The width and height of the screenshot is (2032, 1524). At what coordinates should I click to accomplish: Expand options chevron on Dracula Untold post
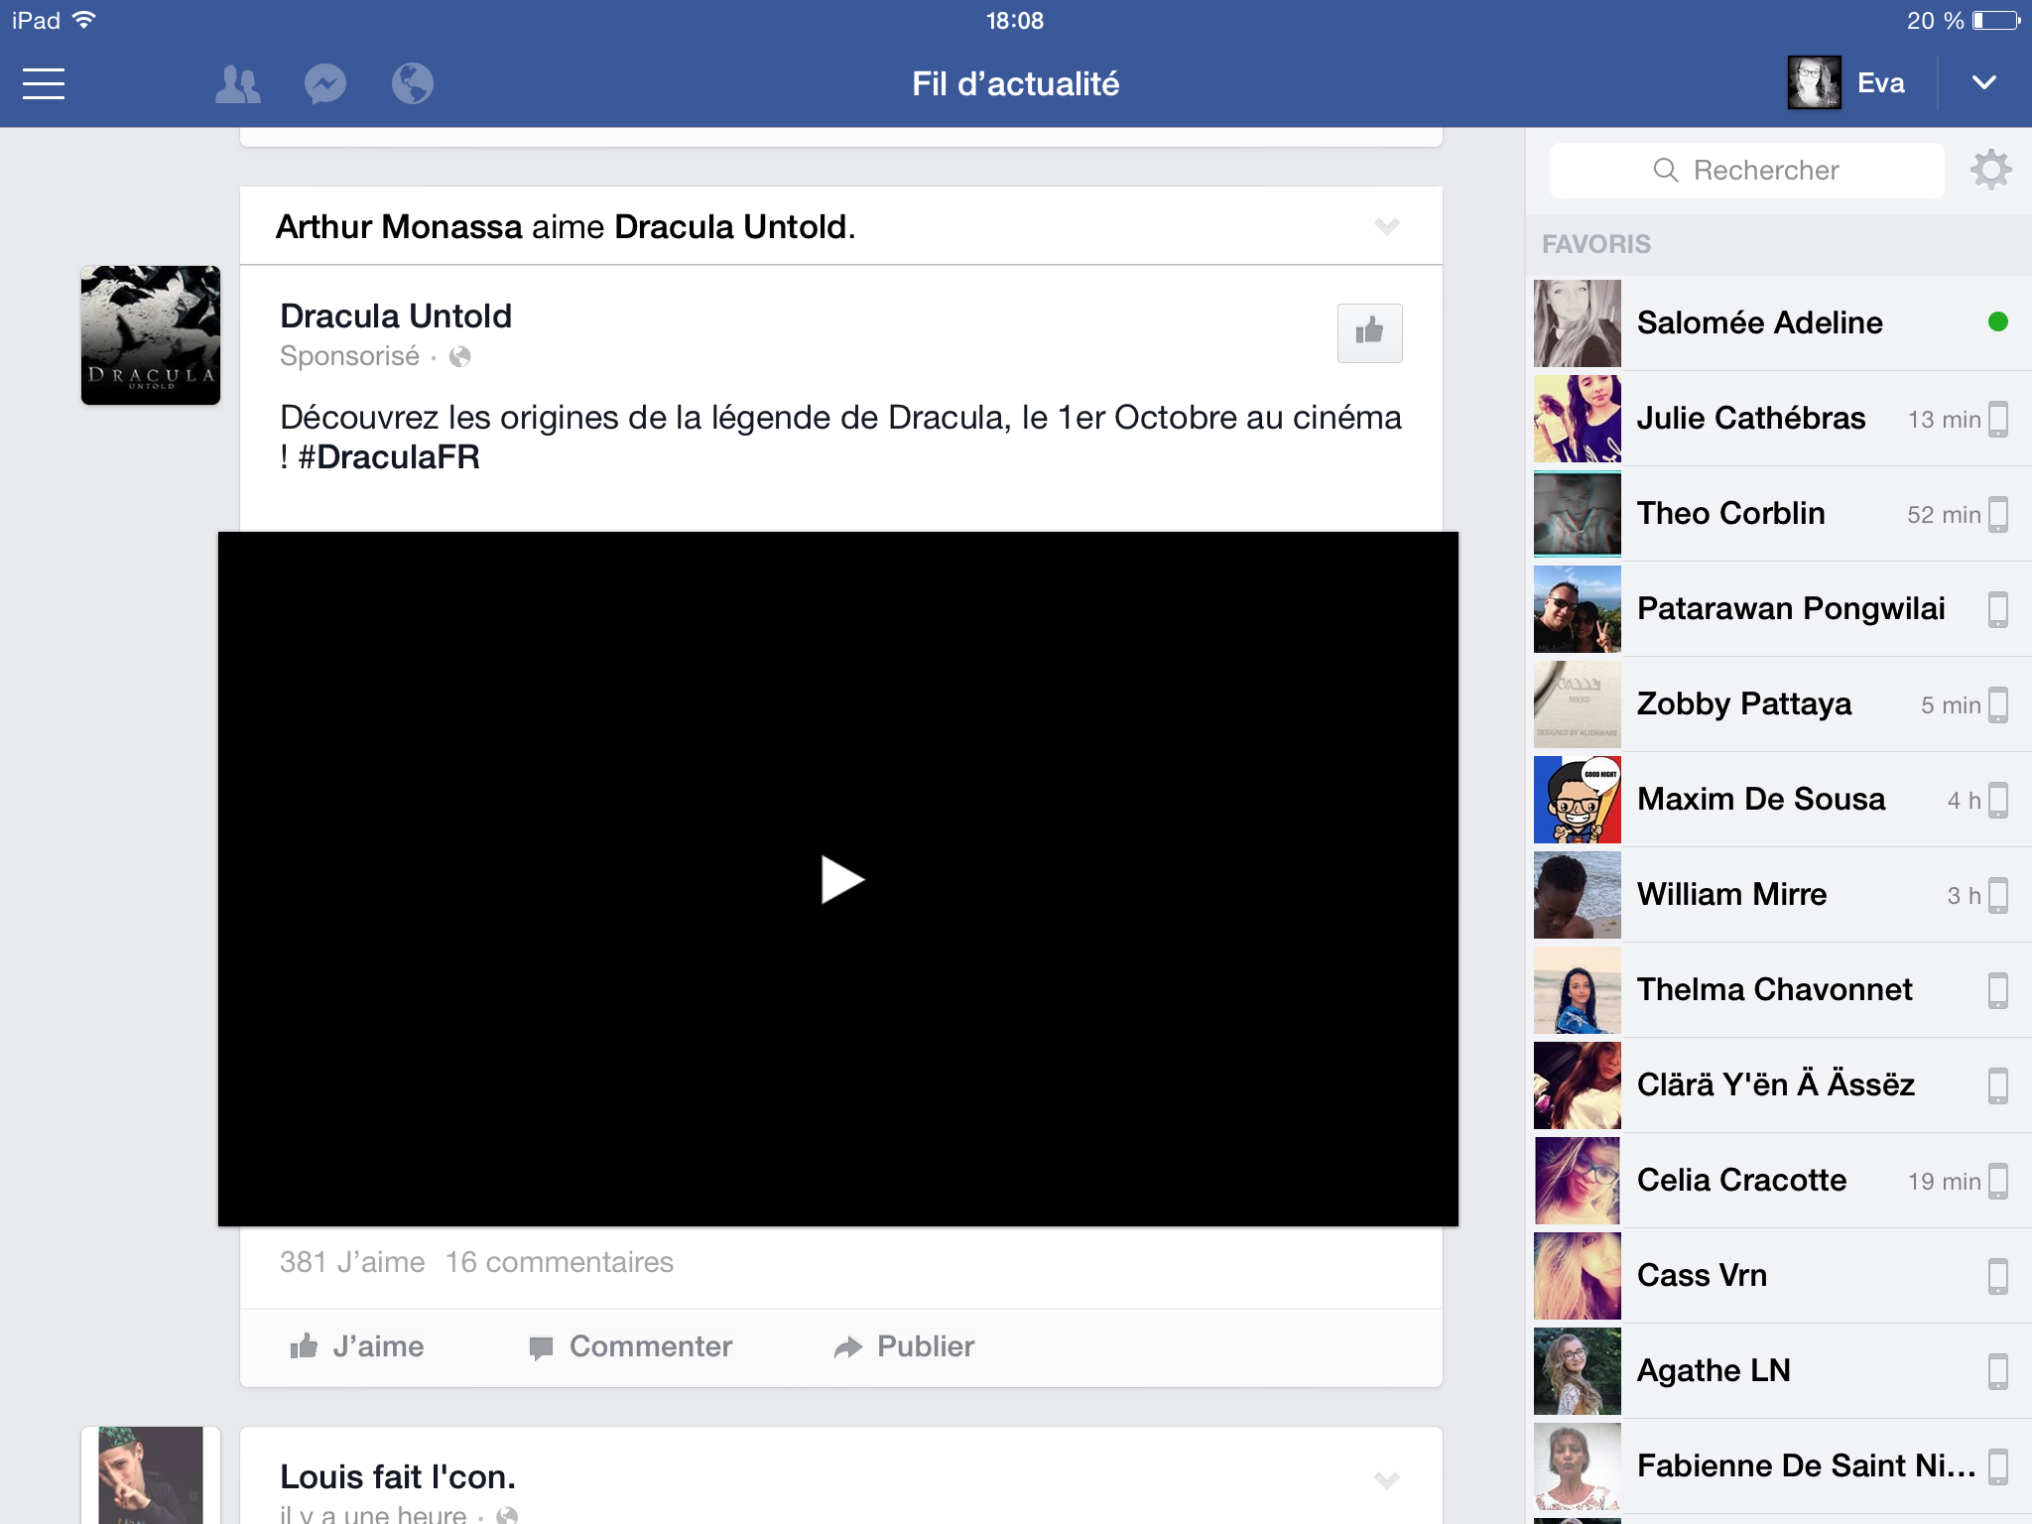coord(1387,226)
